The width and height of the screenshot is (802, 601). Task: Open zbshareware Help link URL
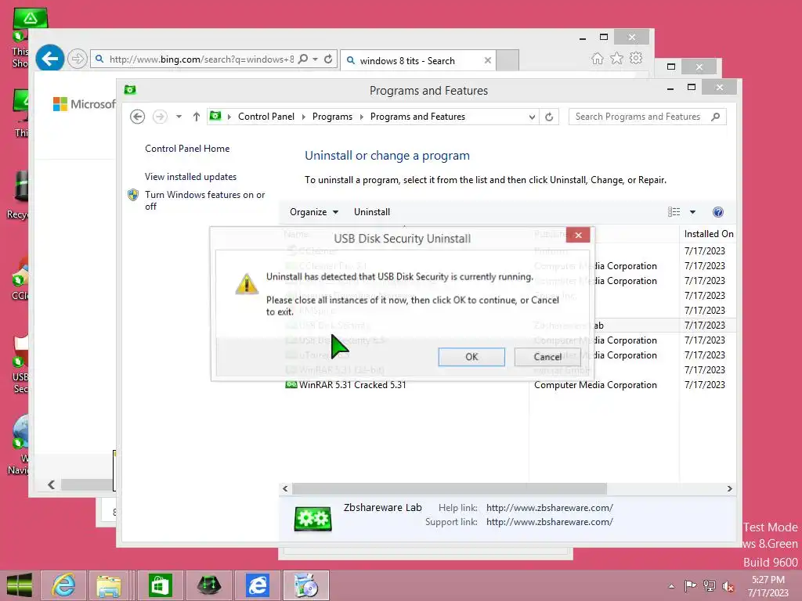pyautogui.click(x=549, y=508)
